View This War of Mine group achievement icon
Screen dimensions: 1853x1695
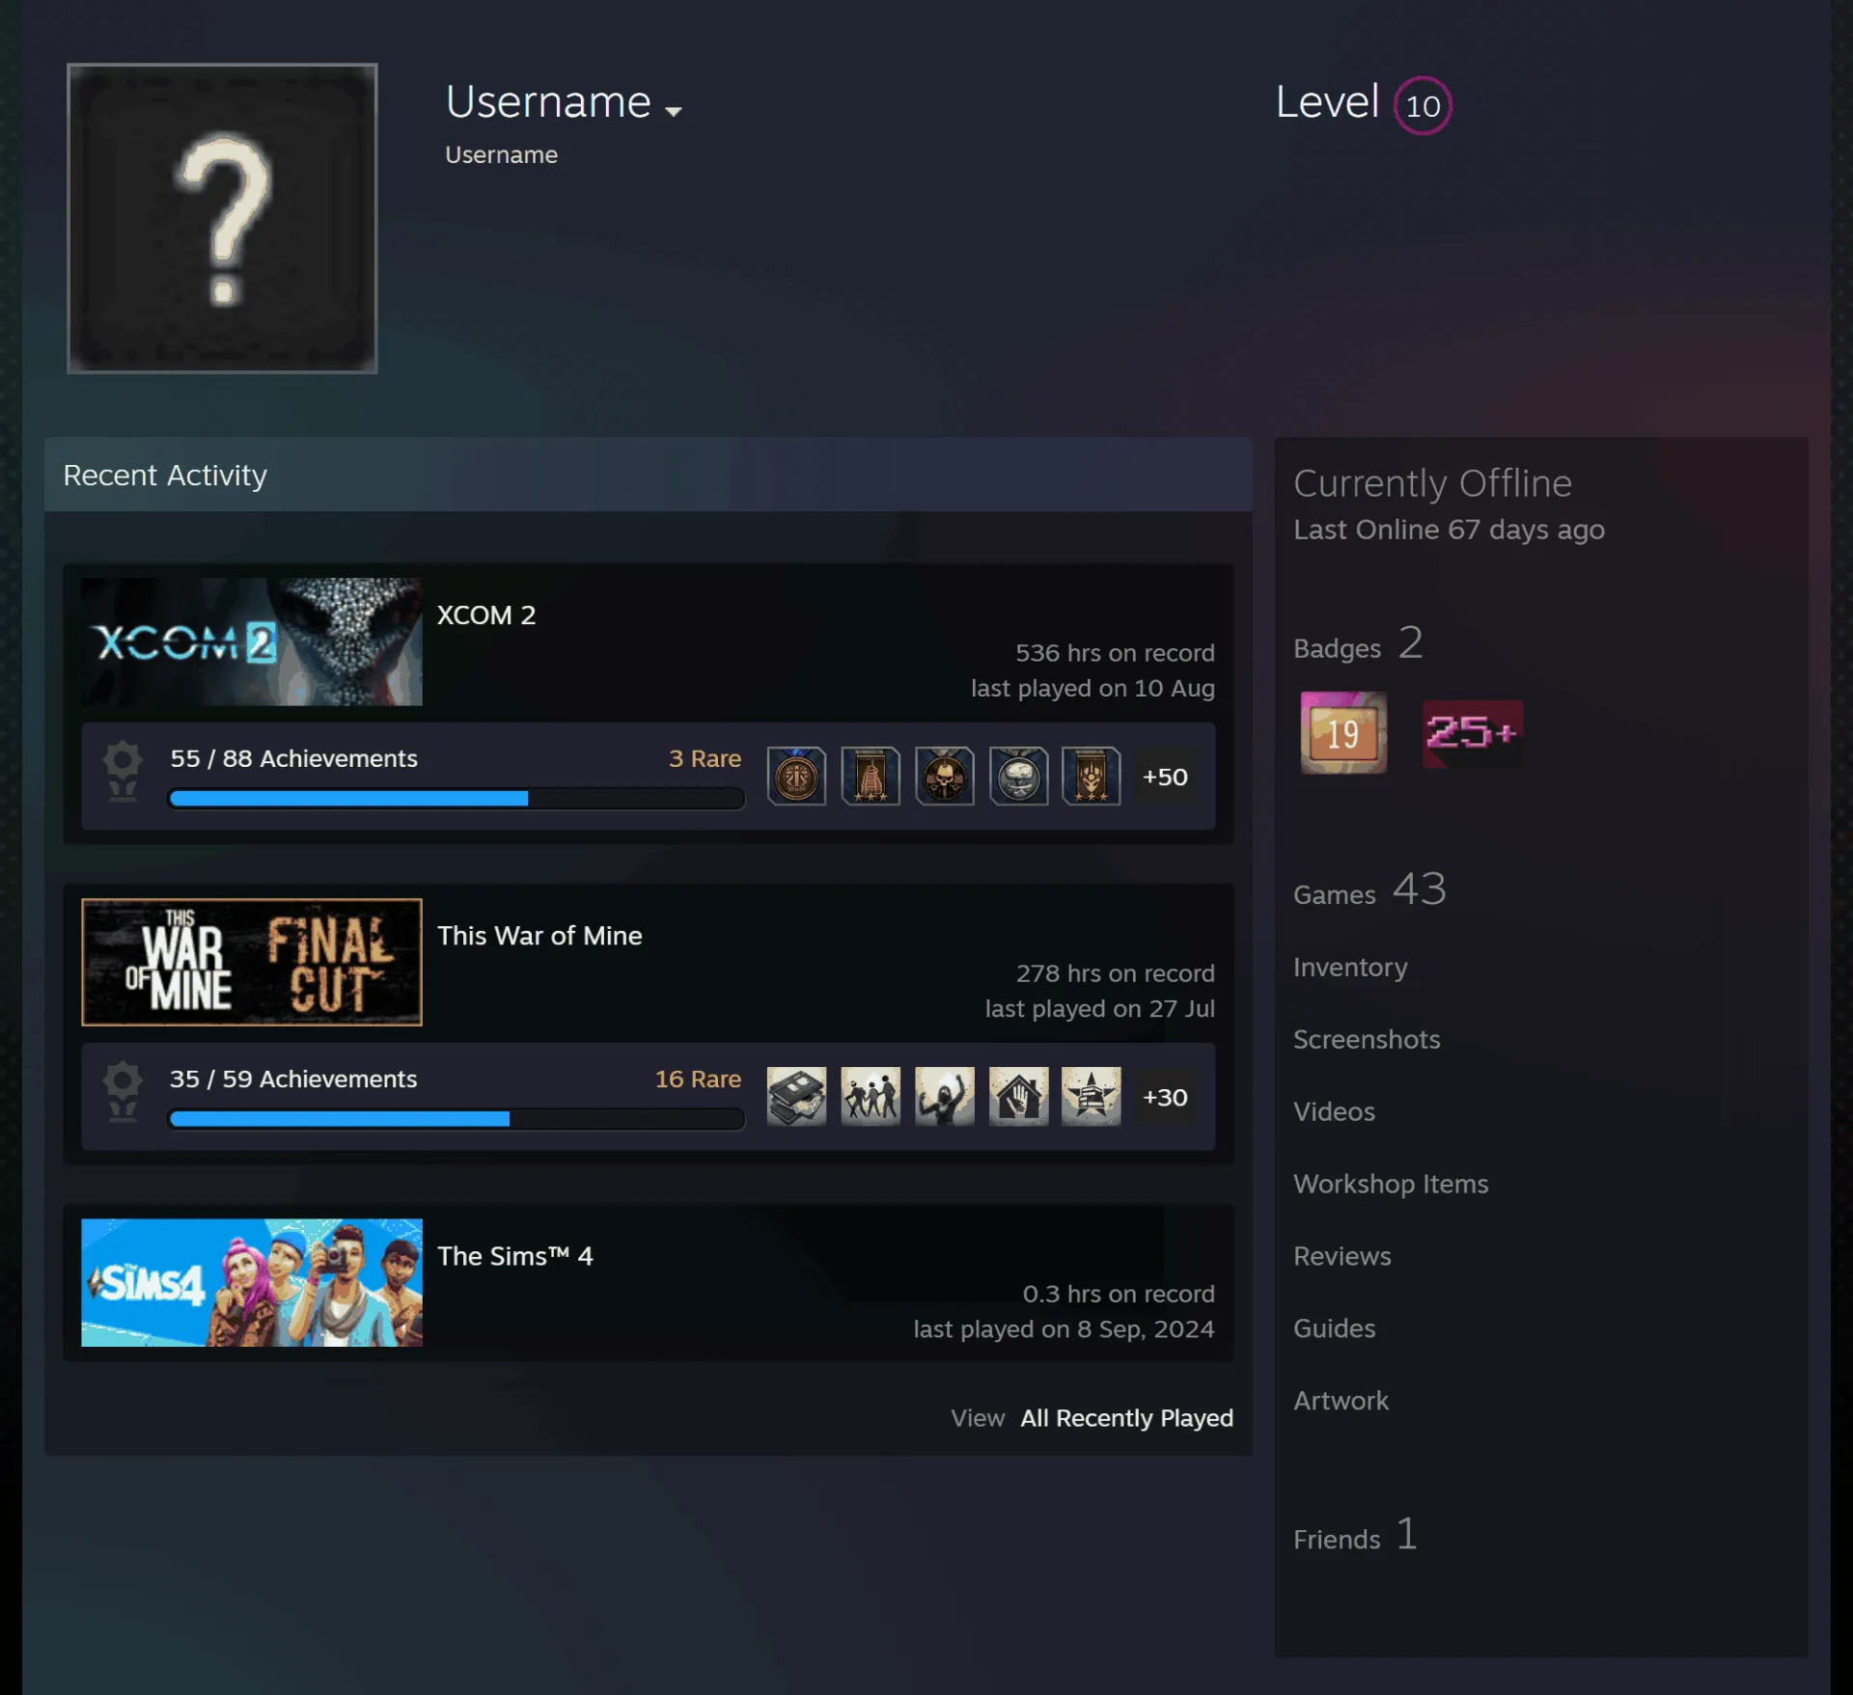(x=871, y=1096)
